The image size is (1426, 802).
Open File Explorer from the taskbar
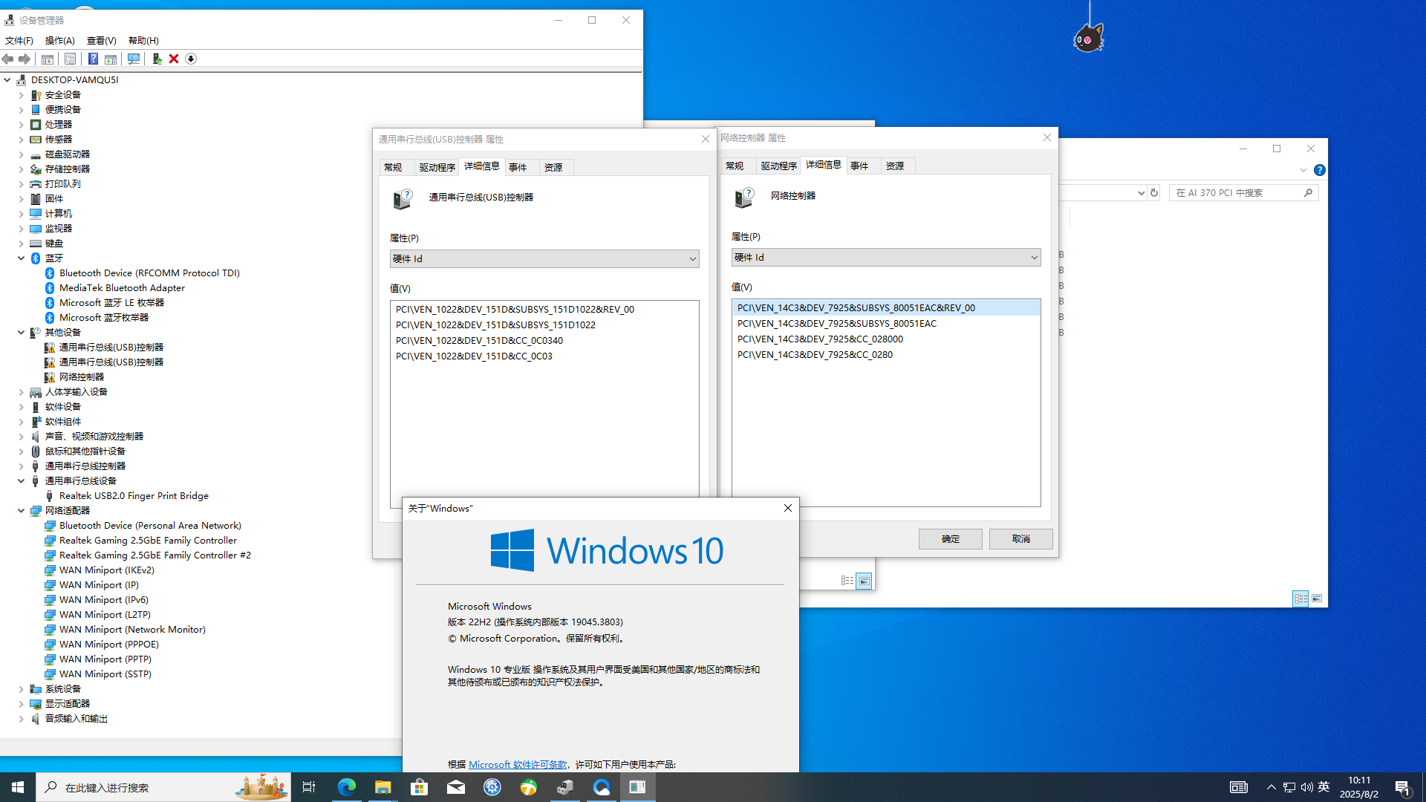[382, 787]
